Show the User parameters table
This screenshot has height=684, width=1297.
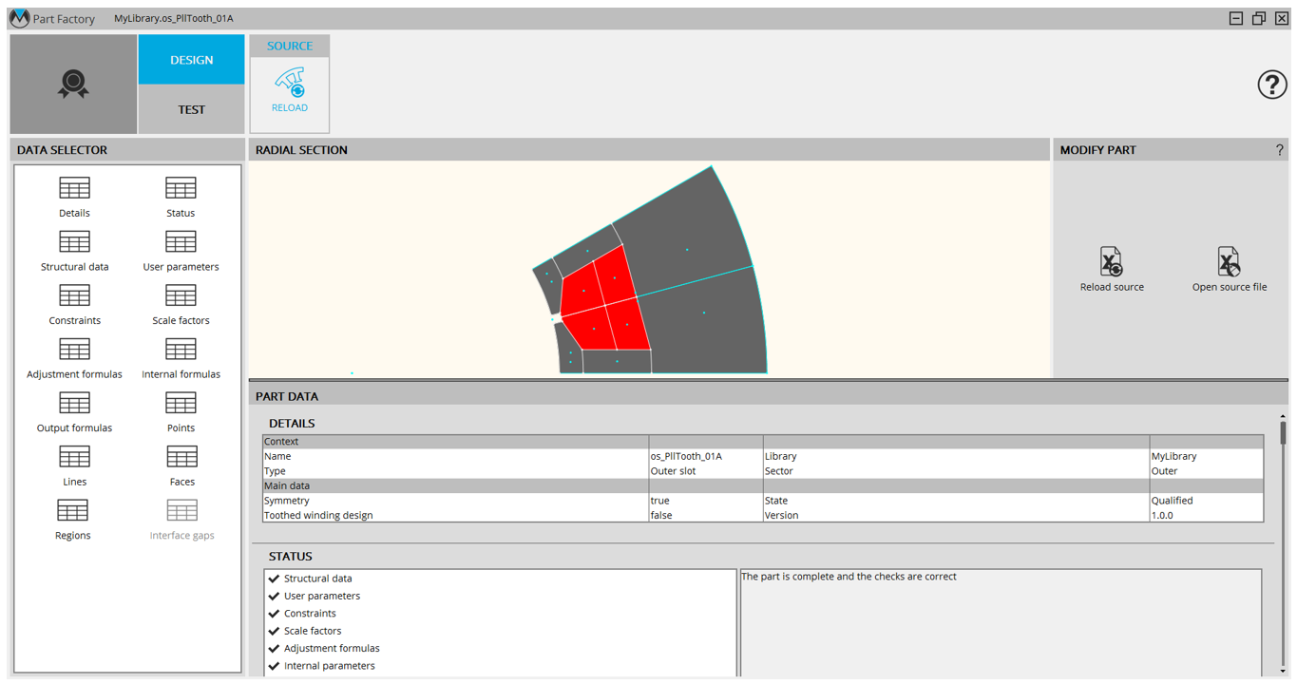181,242
